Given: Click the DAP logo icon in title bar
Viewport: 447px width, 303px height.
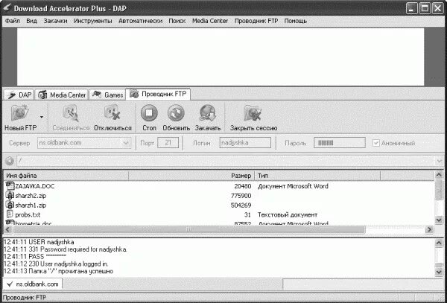Looking at the screenshot, I should [6, 8].
